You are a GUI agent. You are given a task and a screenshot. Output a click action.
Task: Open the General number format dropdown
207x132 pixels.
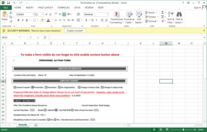(107, 14)
